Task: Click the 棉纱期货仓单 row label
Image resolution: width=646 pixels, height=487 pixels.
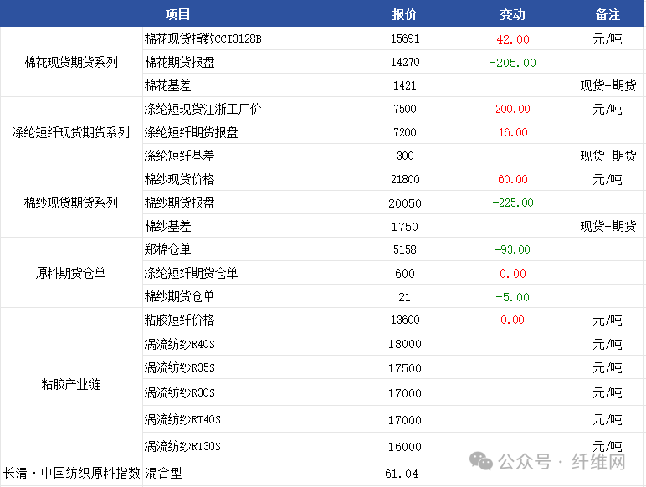Action: pyautogui.click(x=180, y=297)
